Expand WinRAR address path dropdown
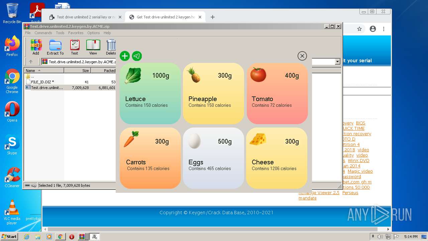 pos(337,62)
